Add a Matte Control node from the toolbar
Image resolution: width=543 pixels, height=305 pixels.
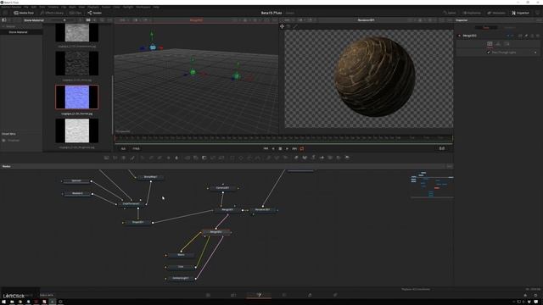pos(204,158)
